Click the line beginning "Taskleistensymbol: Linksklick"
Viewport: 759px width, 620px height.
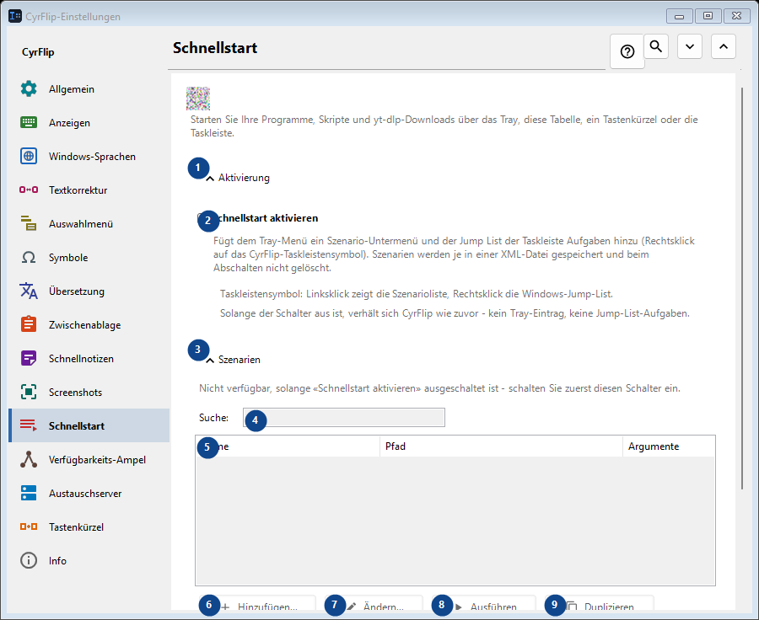(417, 294)
